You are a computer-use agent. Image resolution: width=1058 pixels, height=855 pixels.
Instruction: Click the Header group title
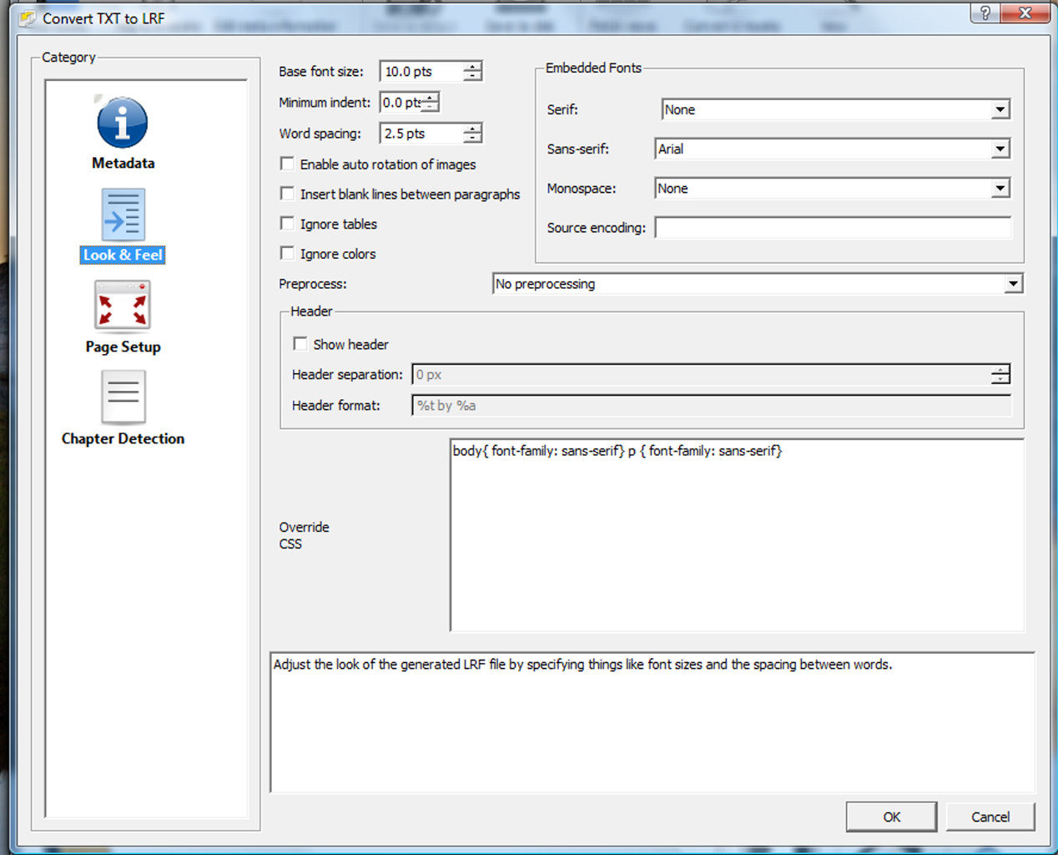click(311, 311)
